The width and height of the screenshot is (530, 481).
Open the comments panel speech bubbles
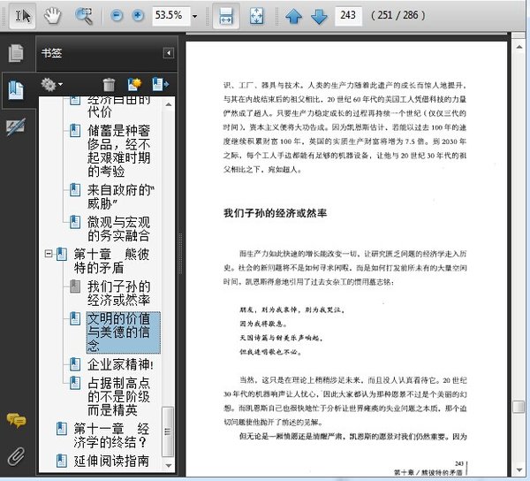[16, 420]
